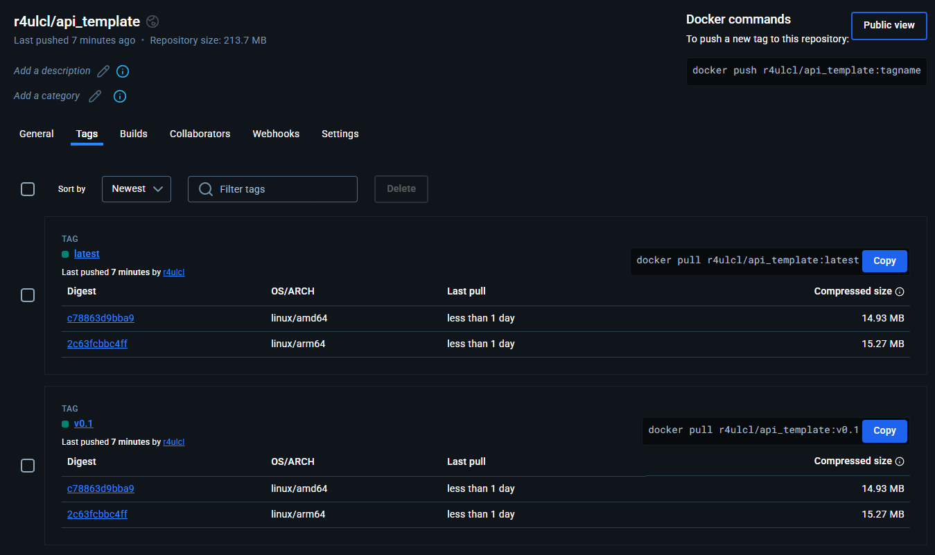The width and height of the screenshot is (935, 555).
Task: Copy the docker pull command for latest
Action: click(x=884, y=261)
